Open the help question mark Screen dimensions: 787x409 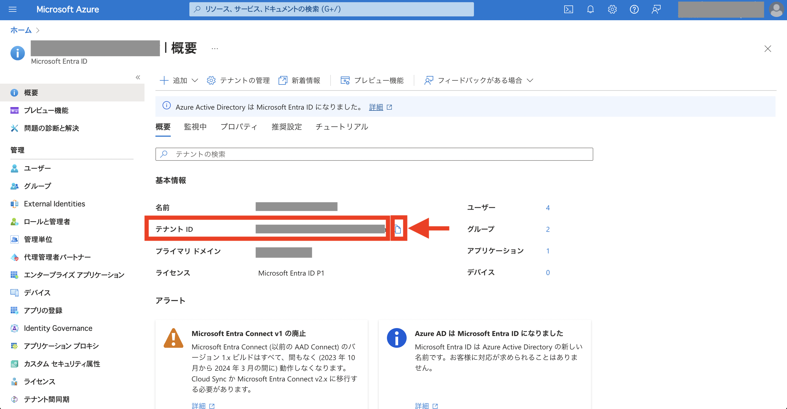coord(634,10)
